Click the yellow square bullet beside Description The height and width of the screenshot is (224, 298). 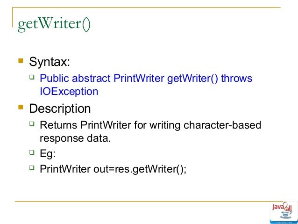click(x=20, y=108)
